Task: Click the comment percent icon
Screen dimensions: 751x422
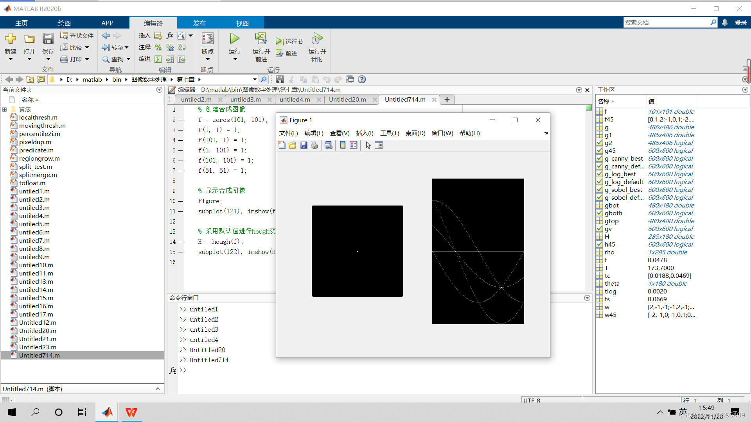Action: (x=158, y=47)
